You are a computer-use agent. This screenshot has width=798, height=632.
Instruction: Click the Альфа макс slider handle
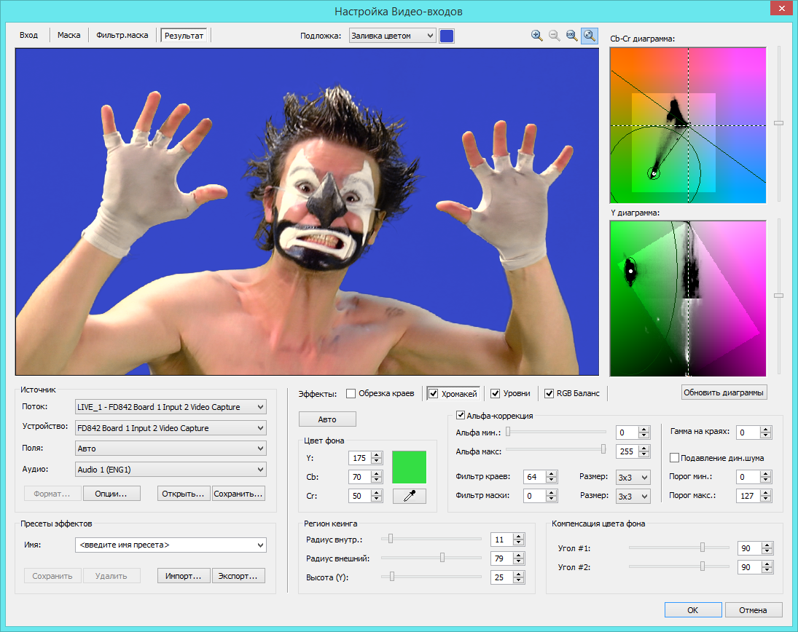pyautogui.click(x=603, y=449)
